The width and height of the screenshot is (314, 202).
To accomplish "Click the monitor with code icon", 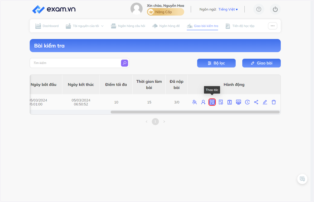I will (238, 102).
